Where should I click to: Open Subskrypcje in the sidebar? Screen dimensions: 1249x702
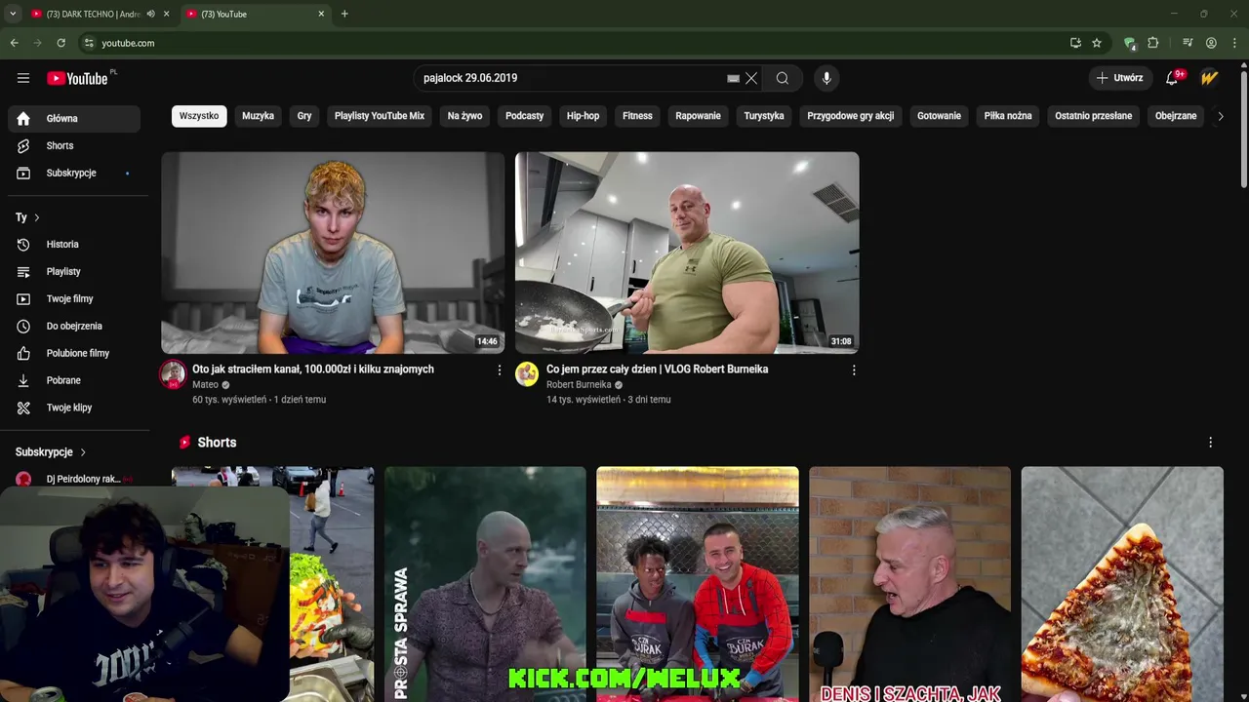[x=74, y=173]
